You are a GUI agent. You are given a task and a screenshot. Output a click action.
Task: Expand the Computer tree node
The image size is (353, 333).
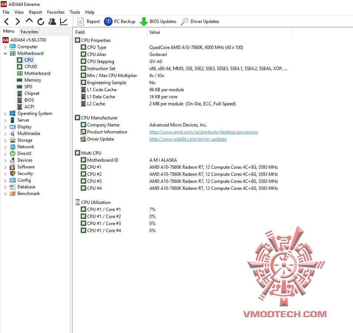pyautogui.click(x=6, y=47)
